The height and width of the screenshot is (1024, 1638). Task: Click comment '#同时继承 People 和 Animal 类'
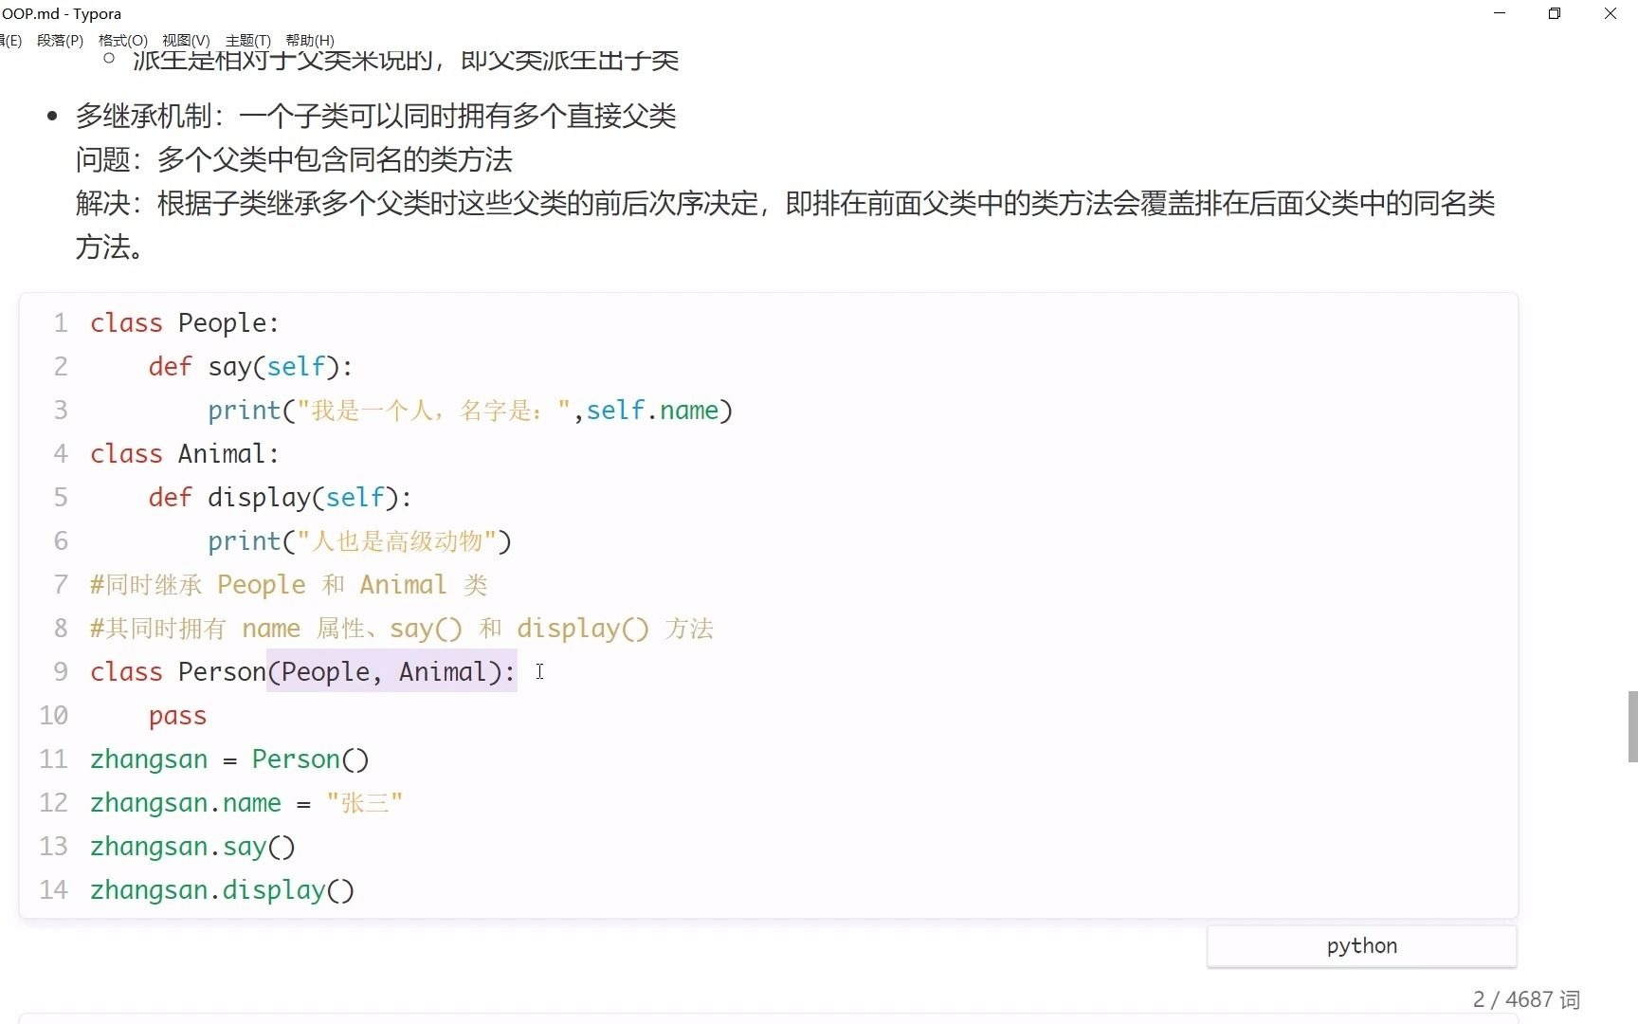click(x=289, y=585)
